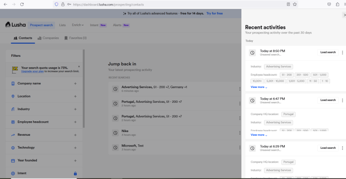The width and height of the screenshot is (346, 179).
Task: Load search from Today at 6:29 PM
Action: point(328,148)
